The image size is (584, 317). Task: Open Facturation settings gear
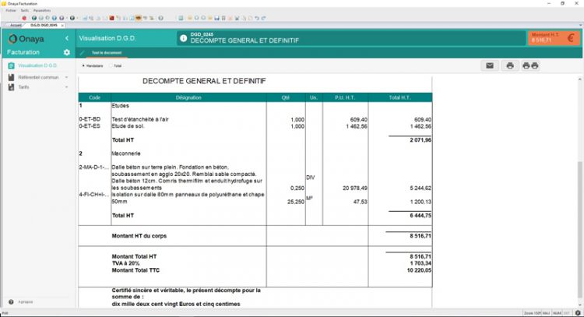(66, 52)
